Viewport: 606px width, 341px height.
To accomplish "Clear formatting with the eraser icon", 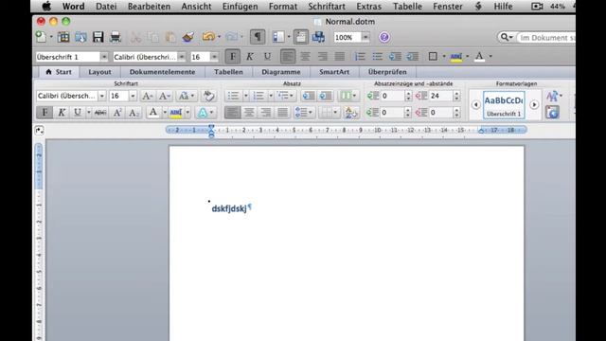I will pyautogui.click(x=208, y=96).
